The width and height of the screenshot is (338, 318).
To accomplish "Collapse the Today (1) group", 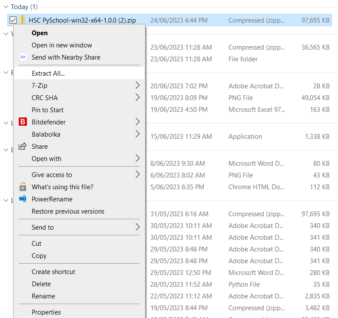I will 5,7.
